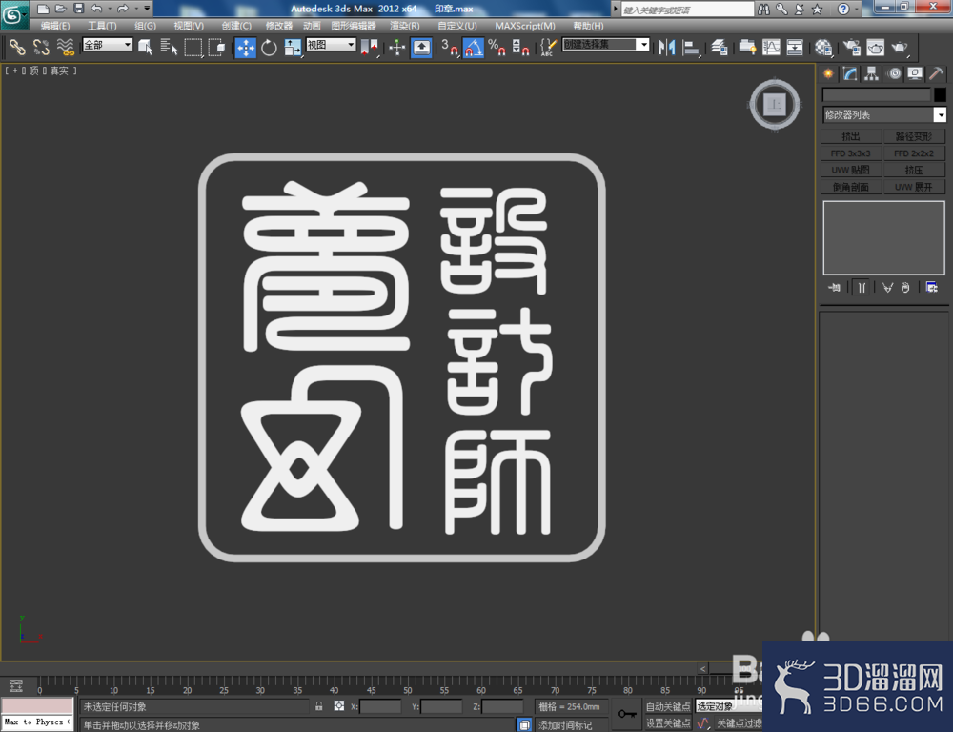Viewport: 953px width, 732px height.
Task: Toggle Percent Snap
Action: click(497, 47)
